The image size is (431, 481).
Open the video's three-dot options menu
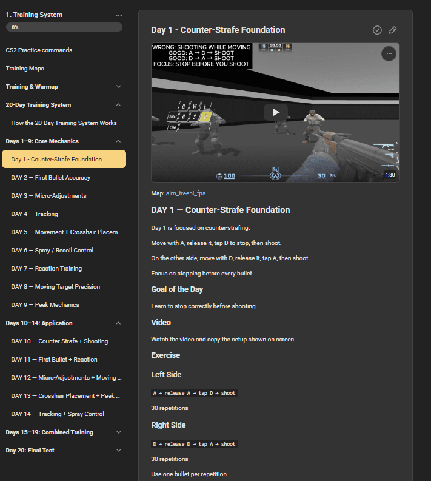[389, 54]
